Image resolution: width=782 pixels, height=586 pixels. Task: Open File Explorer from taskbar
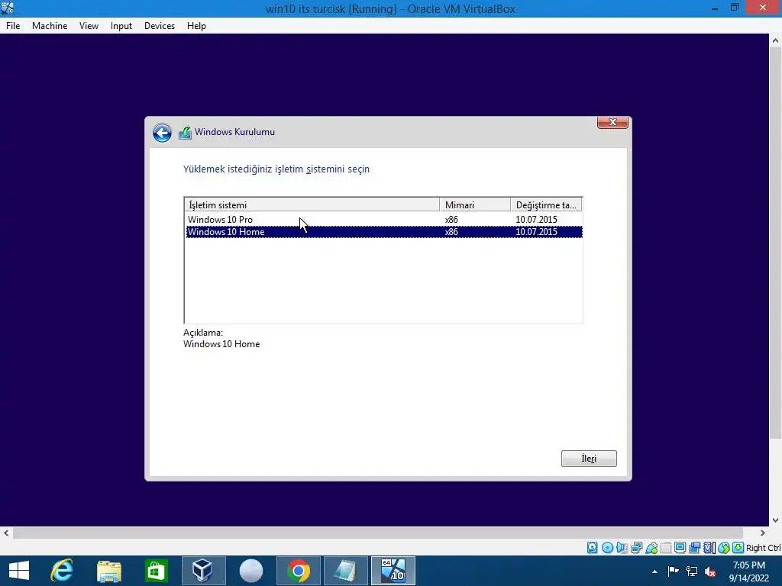[108, 571]
